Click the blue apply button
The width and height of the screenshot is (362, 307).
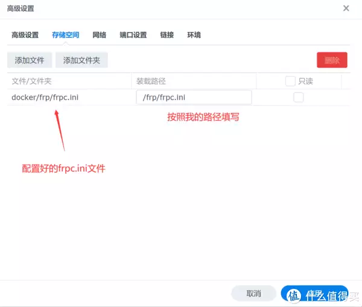(314, 293)
